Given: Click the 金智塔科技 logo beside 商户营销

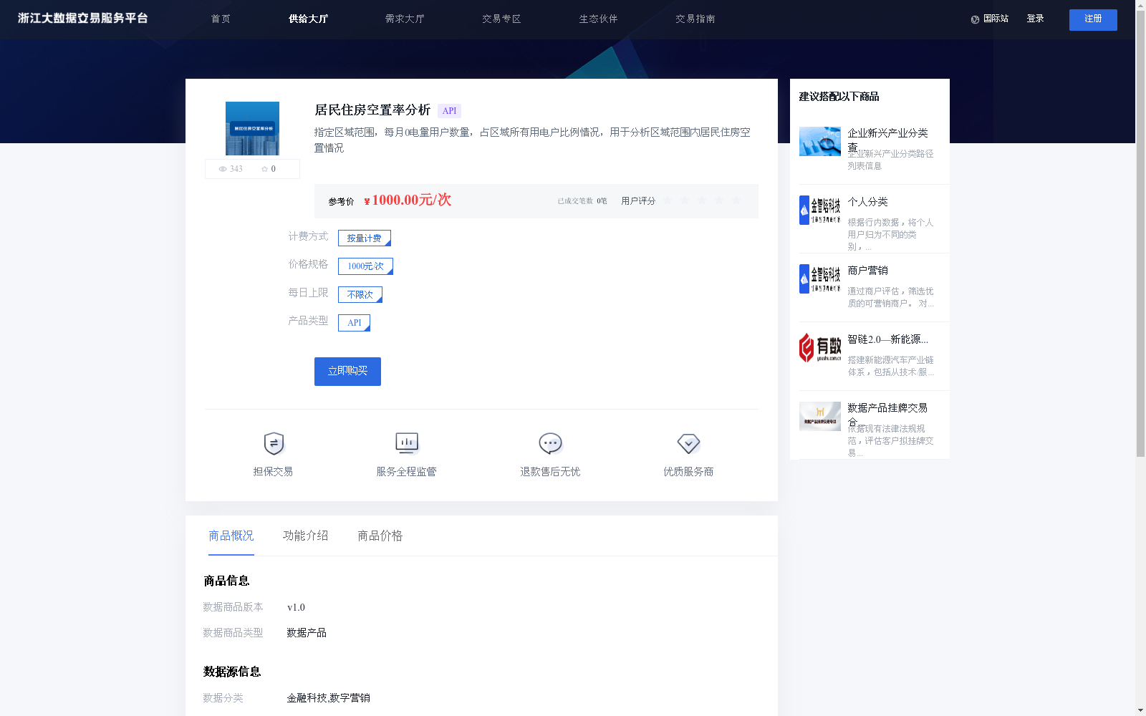Looking at the screenshot, I should pos(820,279).
